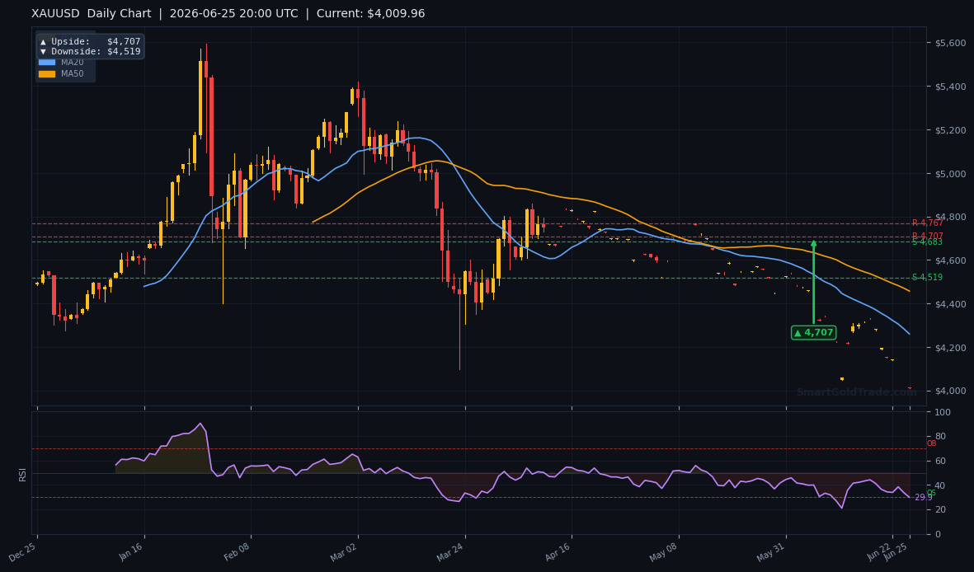The width and height of the screenshot is (974, 572).
Task: Click the RSI 60 axis label
Action: (x=940, y=461)
